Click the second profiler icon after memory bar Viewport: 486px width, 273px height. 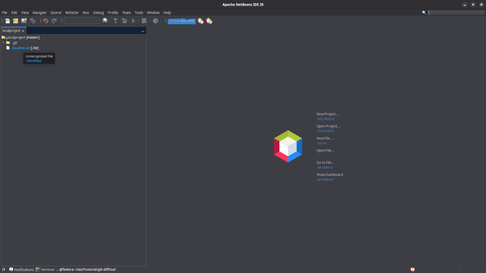pyautogui.click(x=209, y=21)
